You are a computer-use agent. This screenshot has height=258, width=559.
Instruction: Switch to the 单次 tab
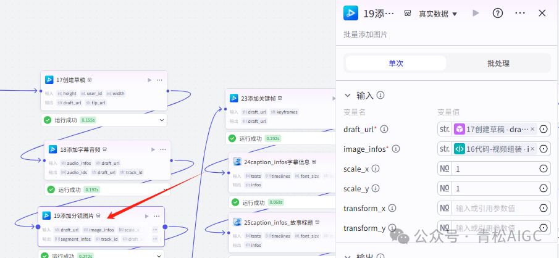coord(396,63)
